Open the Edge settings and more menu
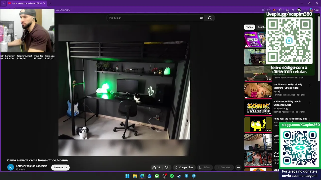Screen dimensions: 321x180 point(305,10)
